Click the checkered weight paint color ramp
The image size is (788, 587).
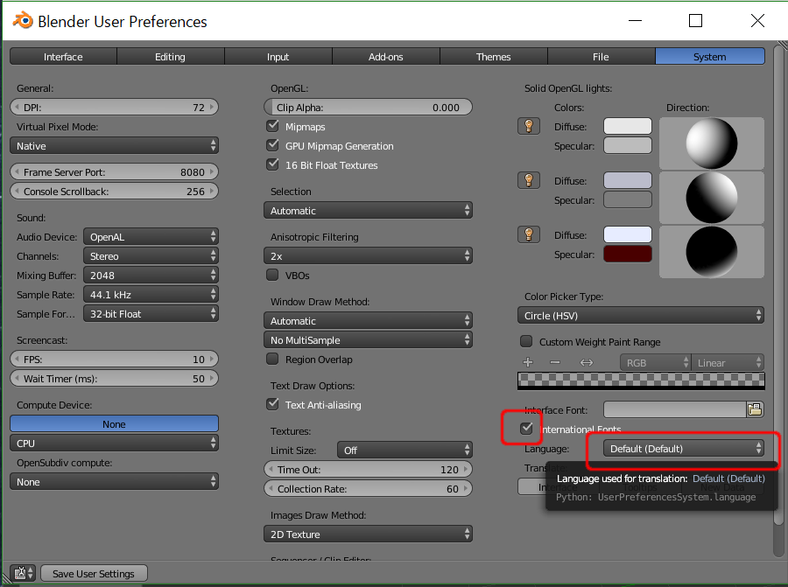(641, 381)
